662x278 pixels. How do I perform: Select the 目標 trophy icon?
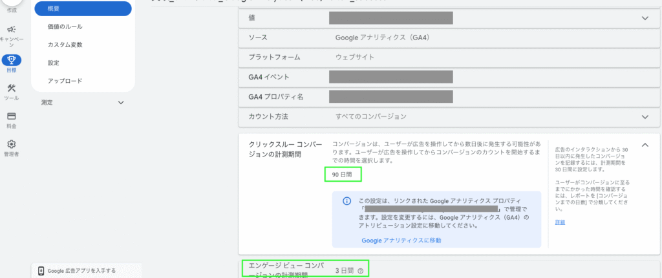coord(12,60)
